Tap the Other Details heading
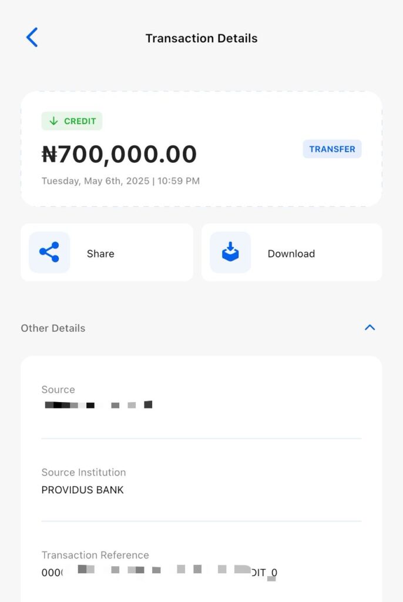 (x=53, y=328)
